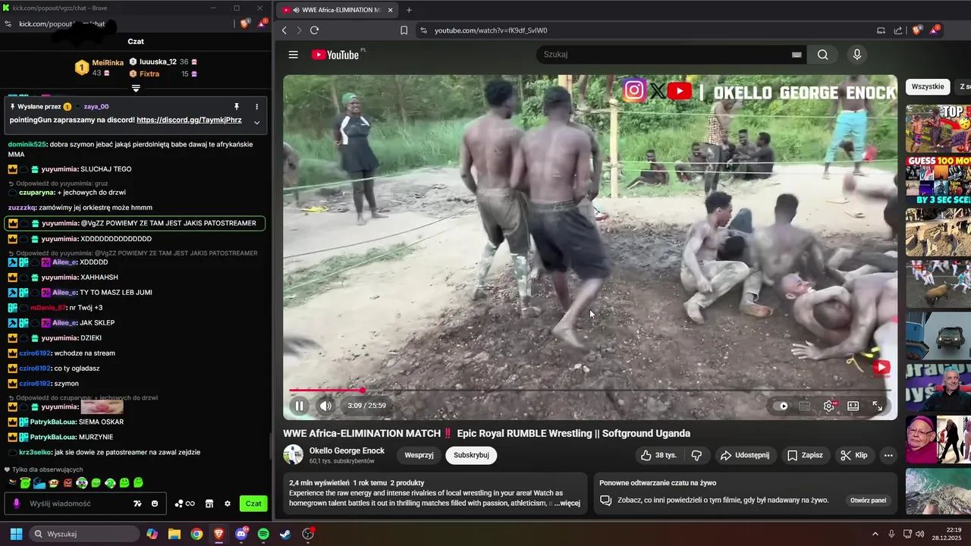Click the taskbar Wyszukaj search box
Screen dimensions: 971x546
pyautogui.click(x=83, y=534)
